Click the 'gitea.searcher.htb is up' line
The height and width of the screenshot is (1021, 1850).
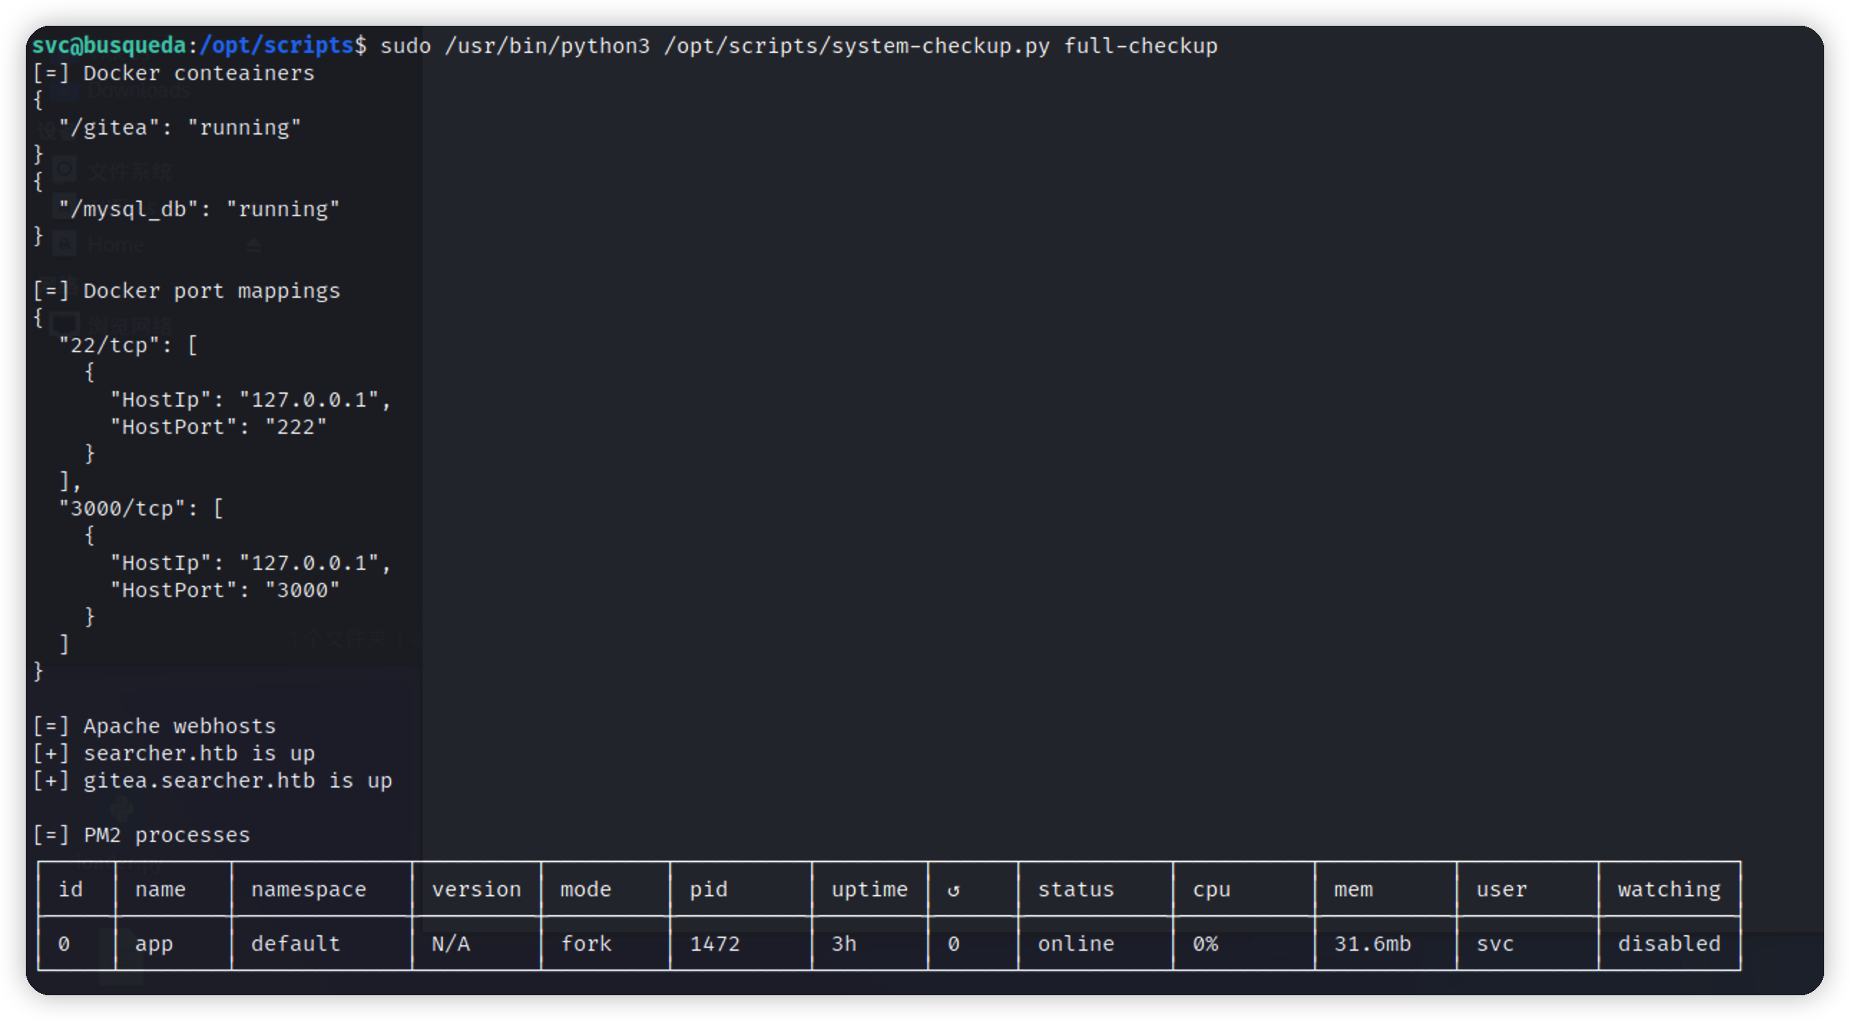pos(237,780)
